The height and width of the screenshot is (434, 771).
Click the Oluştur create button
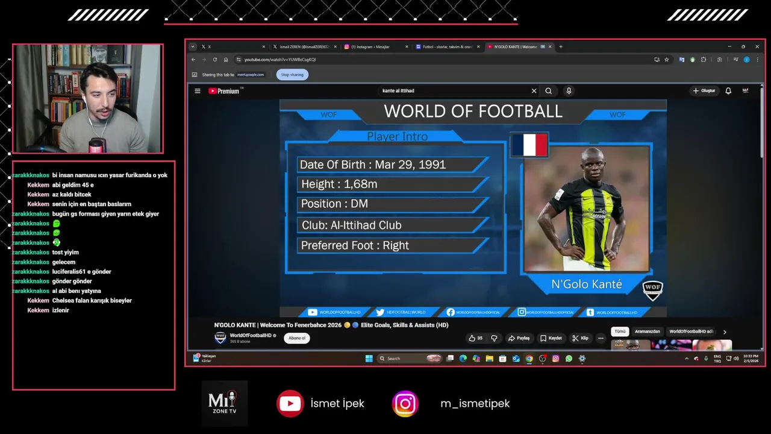704,91
